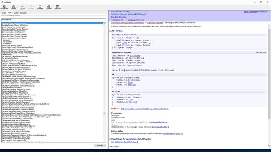Select the SetAutomaticSolve Method (ISketch) entry
This screenshot has height=152, width=271.
(x=14, y=133)
